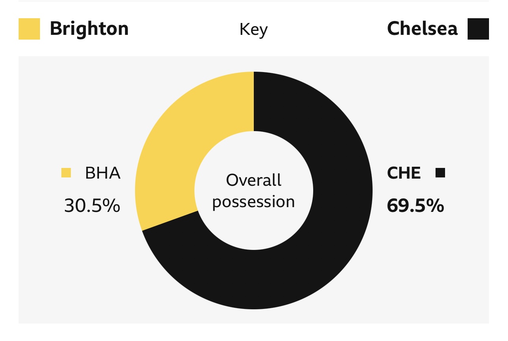Click the small yellow BHA legend square

click(66, 173)
